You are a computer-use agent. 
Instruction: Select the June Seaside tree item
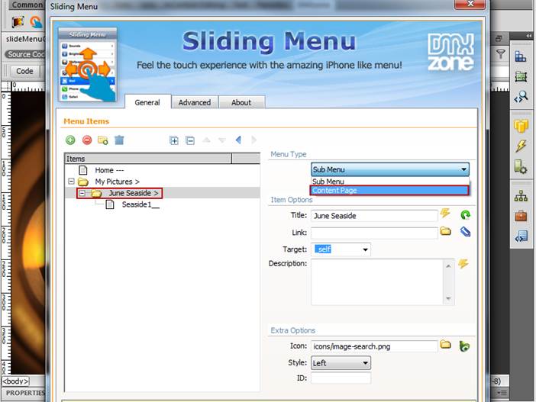point(134,193)
